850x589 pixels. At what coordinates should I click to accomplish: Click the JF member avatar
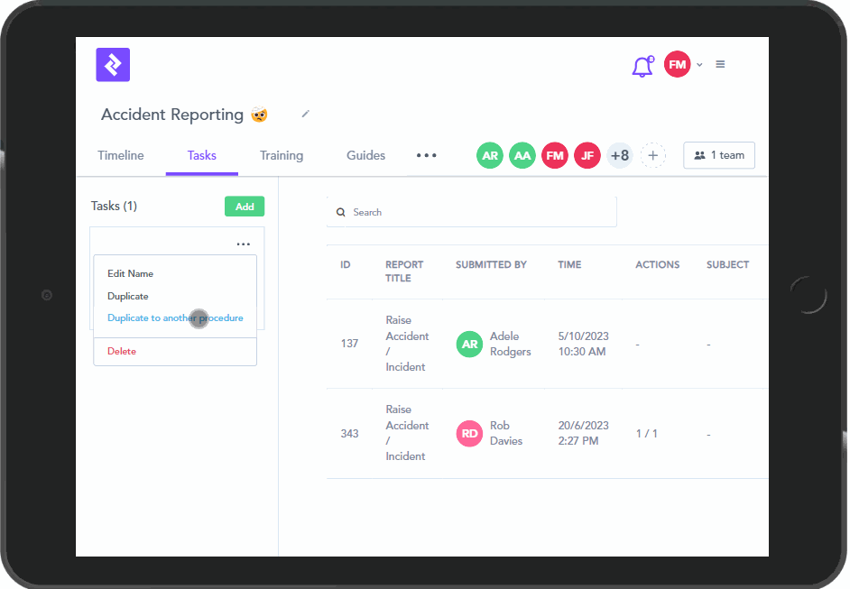pos(587,155)
